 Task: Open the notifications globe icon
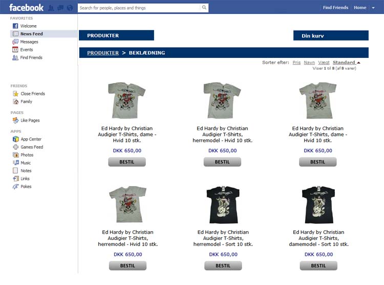(x=70, y=8)
